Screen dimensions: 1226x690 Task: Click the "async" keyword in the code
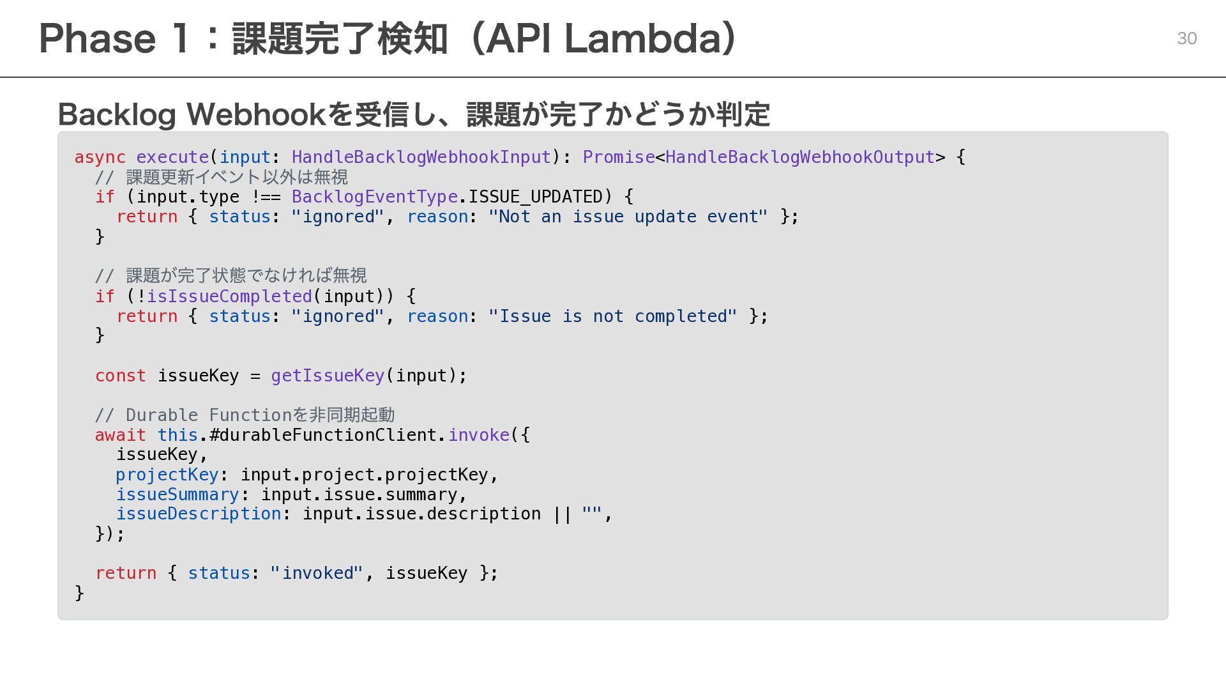point(100,157)
